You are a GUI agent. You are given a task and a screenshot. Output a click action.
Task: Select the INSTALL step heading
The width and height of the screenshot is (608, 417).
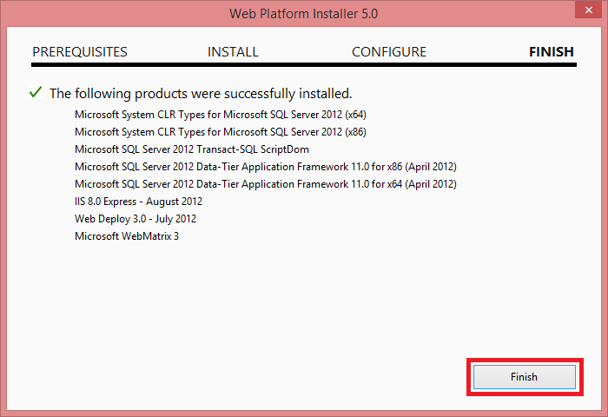click(x=233, y=52)
